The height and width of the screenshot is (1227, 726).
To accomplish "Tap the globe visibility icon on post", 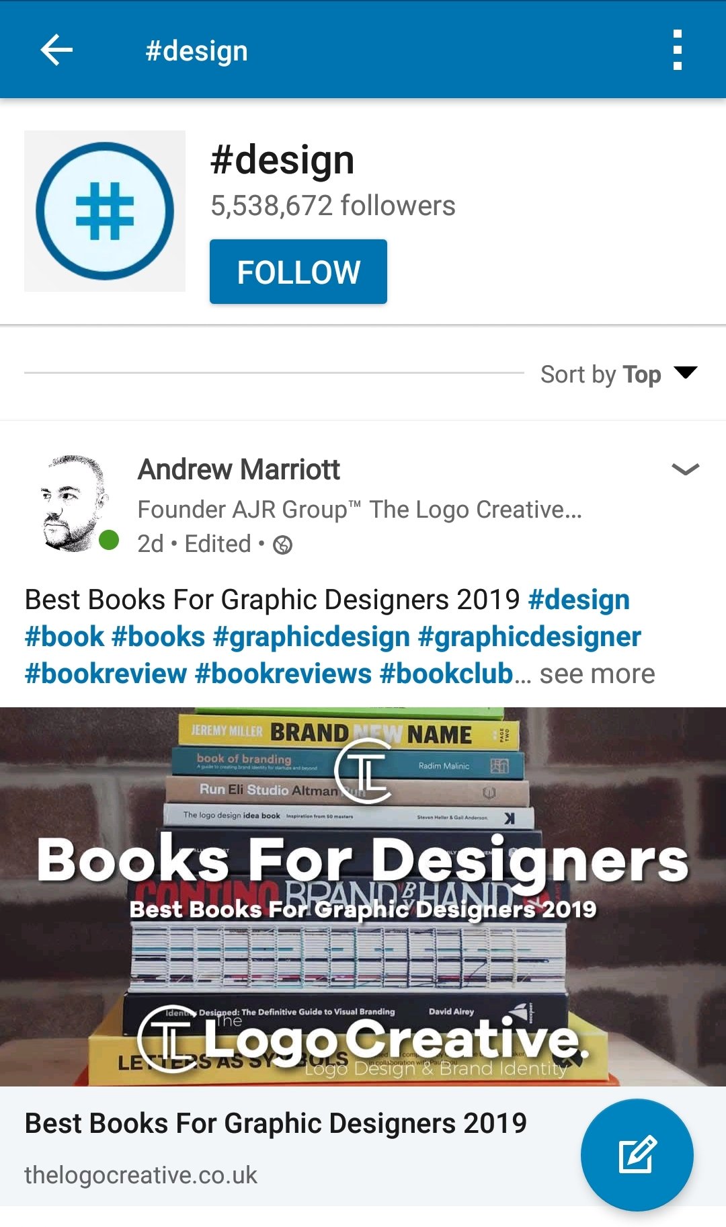I will click(282, 545).
